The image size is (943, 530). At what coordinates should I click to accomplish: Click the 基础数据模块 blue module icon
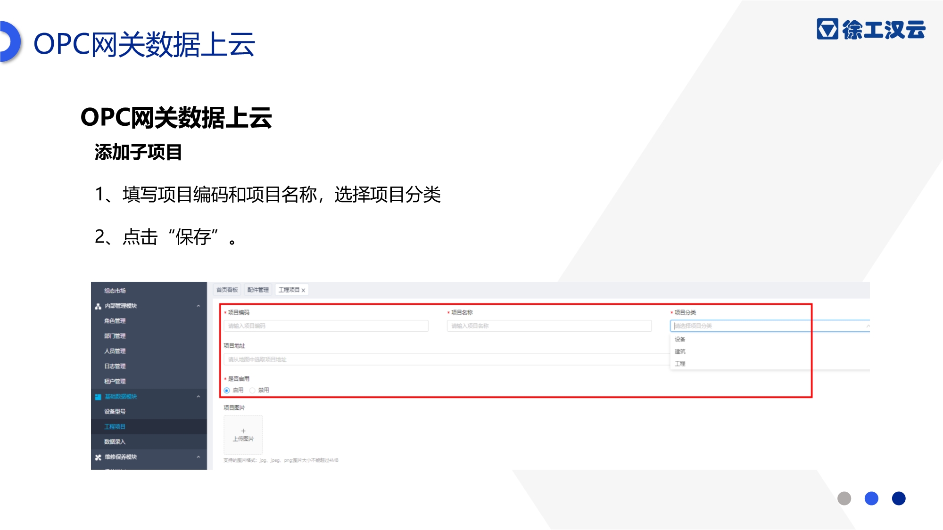98,397
